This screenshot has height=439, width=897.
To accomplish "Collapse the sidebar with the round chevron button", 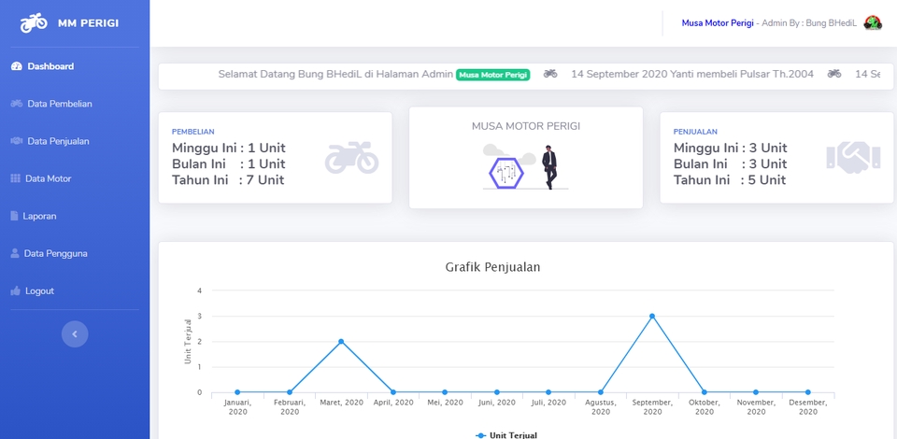I will click(75, 334).
